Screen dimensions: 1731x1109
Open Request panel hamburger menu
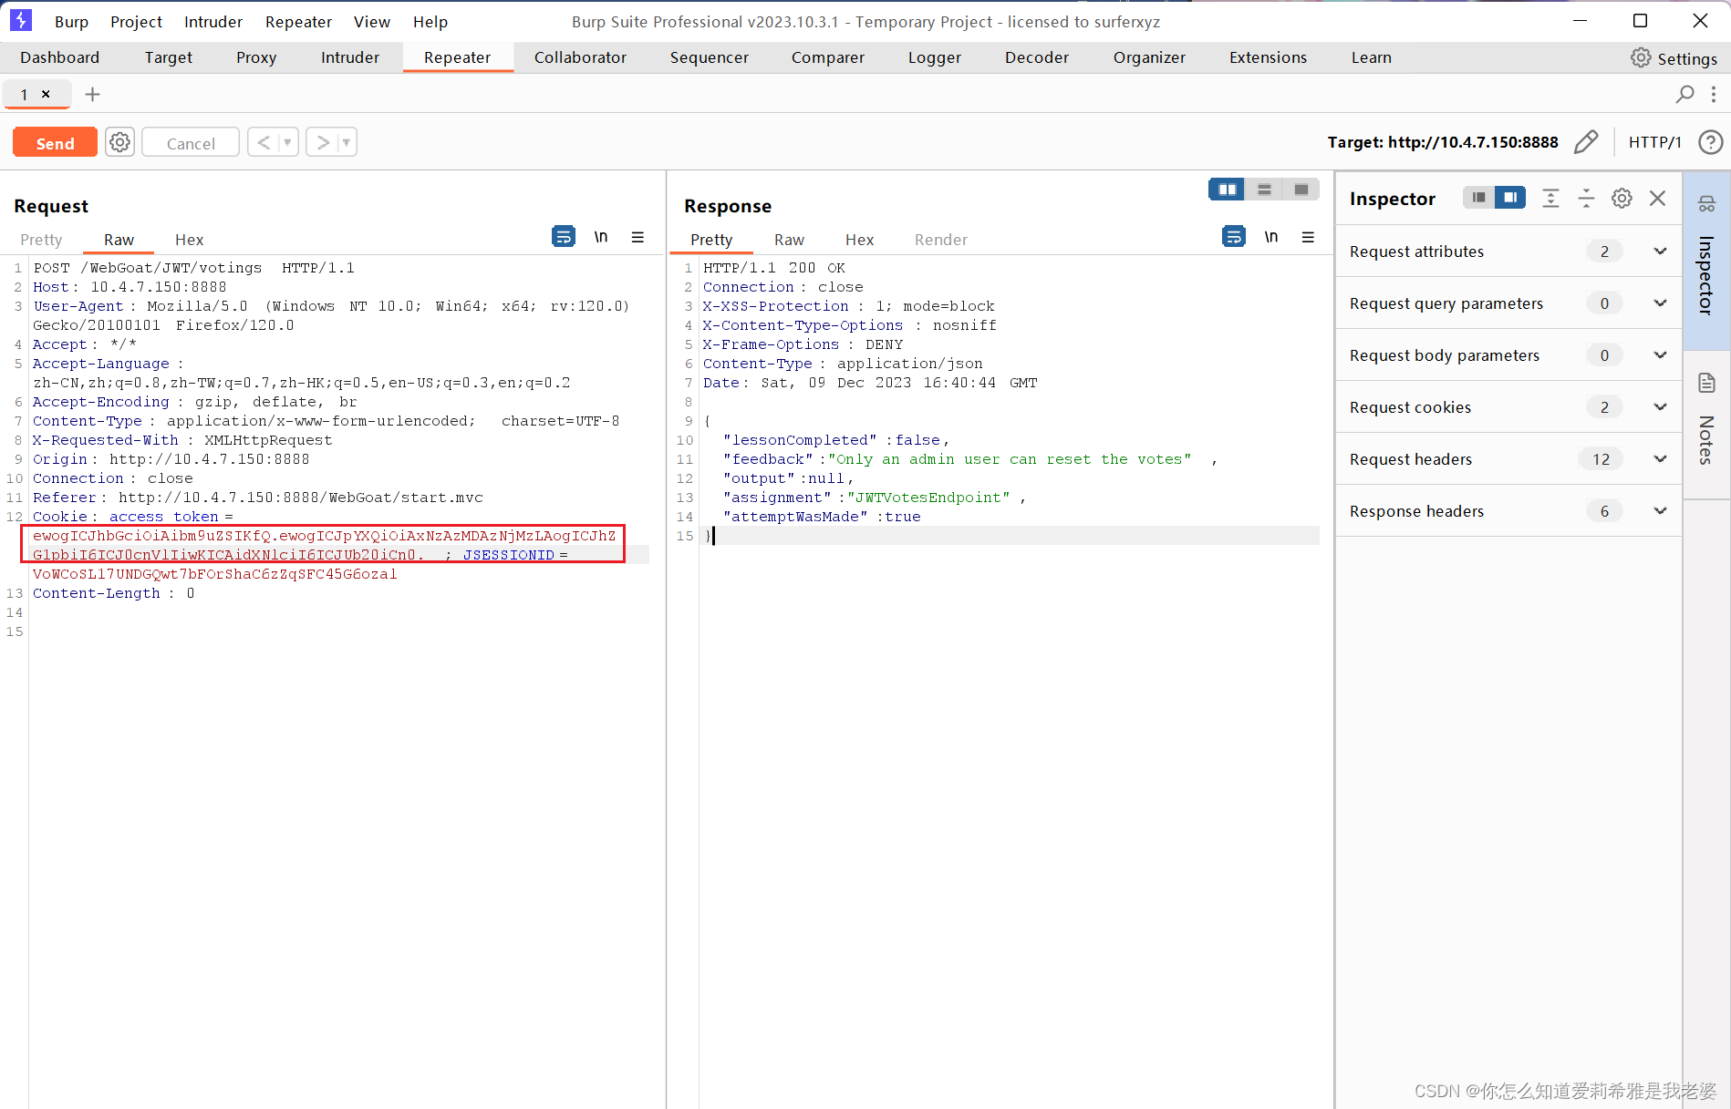[x=637, y=237]
